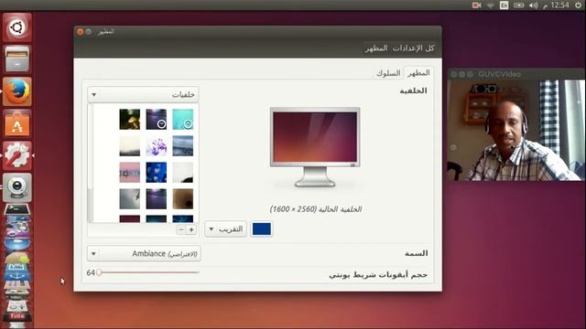586x329 pixels.
Task: Select the teal wallpaper with clock badge
Action: tap(183, 120)
